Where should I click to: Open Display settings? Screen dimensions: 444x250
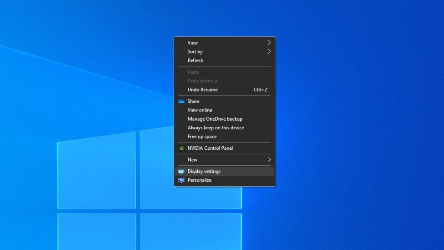coord(224,171)
